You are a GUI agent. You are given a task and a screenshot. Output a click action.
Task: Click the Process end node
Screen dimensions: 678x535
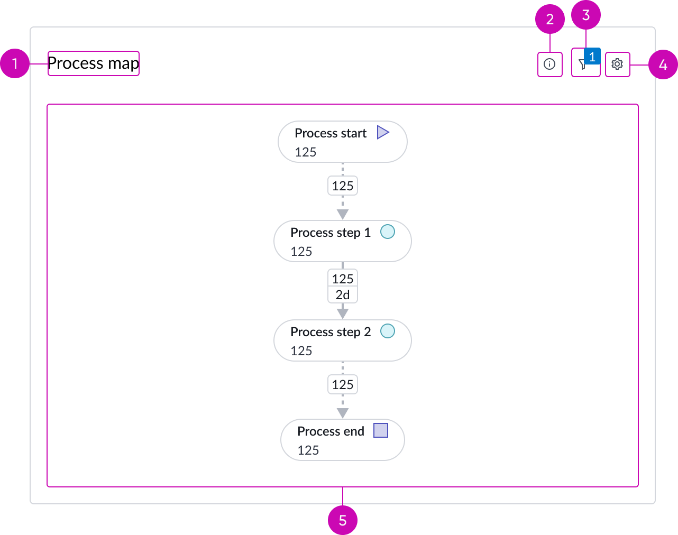click(x=342, y=440)
